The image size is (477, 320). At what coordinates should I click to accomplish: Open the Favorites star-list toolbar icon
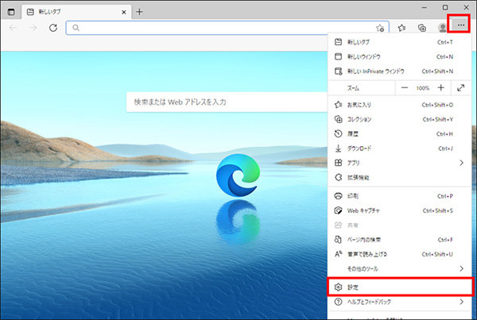pyautogui.click(x=402, y=28)
